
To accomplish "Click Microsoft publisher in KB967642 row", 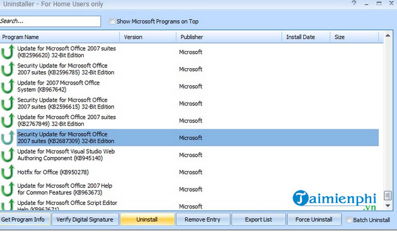I will (191, 86).
